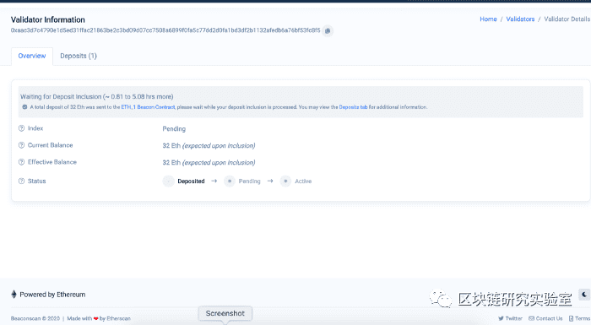Click the Current Balance help icon
The width and height of the screenshot is (591, 325).
(x=21, y=145)
